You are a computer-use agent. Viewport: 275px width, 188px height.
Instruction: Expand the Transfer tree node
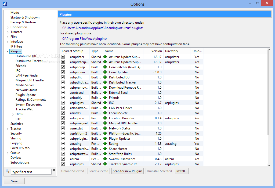pyautogui.click(x=8, y=32)
